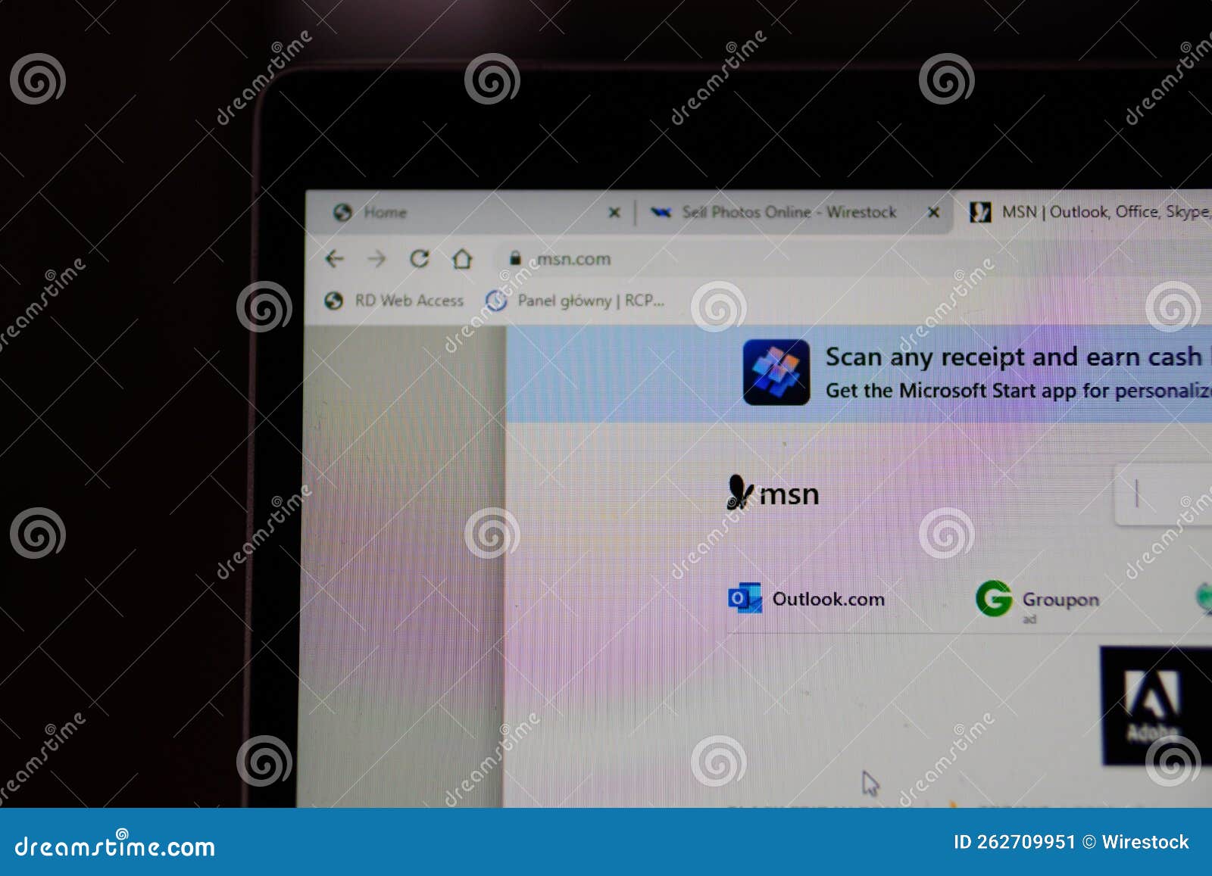Switch to the Sell Photos Online - Wirestock tab

pos(788,213)
